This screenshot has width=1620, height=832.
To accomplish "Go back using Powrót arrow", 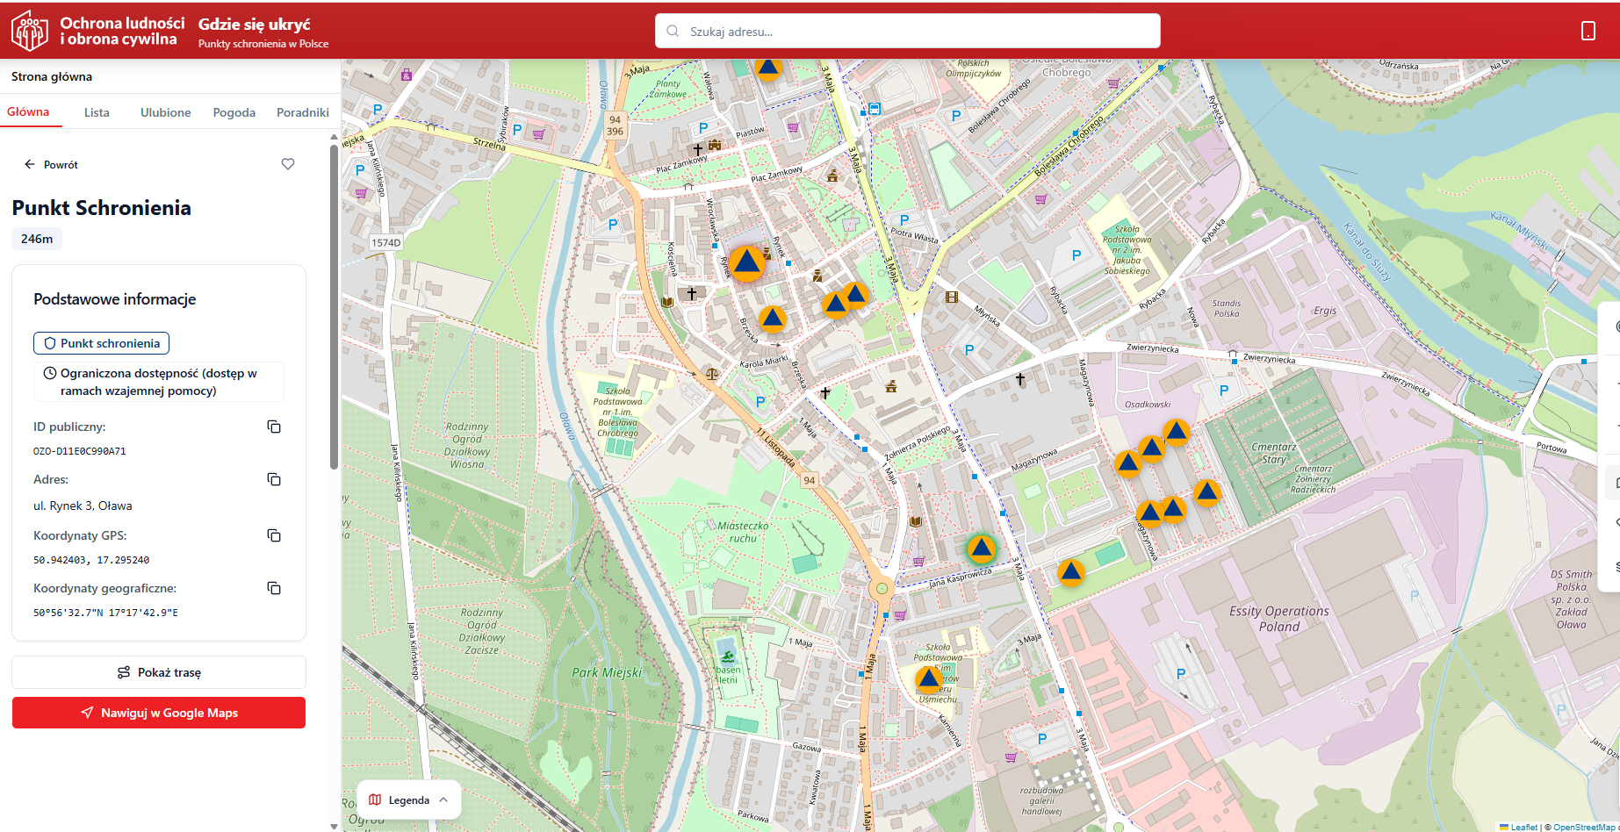I will tap(51, 164).
